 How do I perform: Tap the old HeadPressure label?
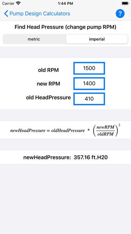tap(48, 97)
